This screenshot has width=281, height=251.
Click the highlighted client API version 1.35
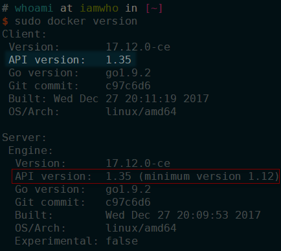(118, 60)
